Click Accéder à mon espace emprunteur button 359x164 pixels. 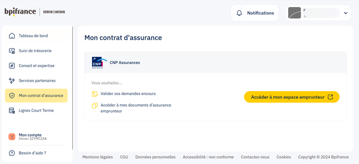(x=292, y=97)
